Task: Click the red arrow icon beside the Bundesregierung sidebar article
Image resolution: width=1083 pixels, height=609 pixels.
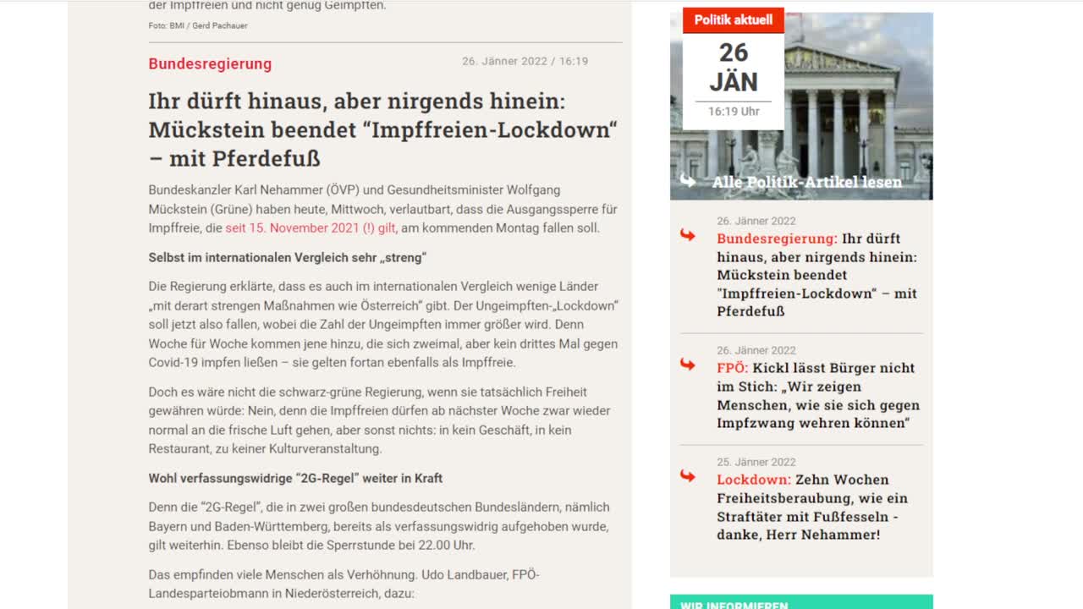Action: (x=688, y=235)
